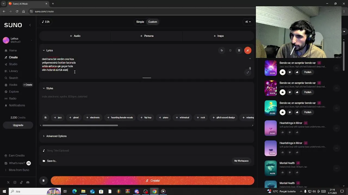Viewport: 348px width, 195px height.
Task: Dislike the first Bende var song
Action: pyautogui.click(x=290, y=72)
